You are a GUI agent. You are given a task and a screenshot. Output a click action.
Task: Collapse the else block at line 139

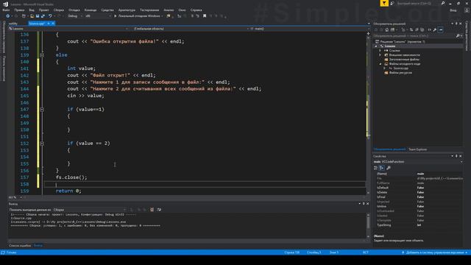(42, 55)
